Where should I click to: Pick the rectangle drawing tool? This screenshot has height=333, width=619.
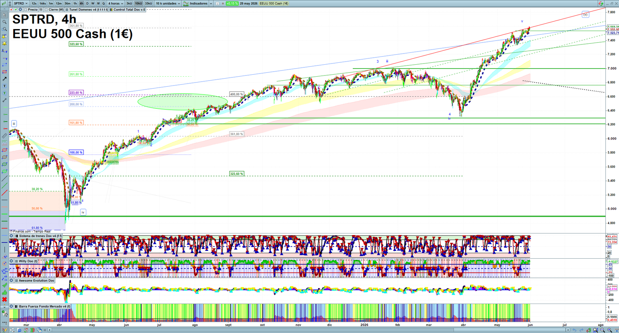point(5,72)
